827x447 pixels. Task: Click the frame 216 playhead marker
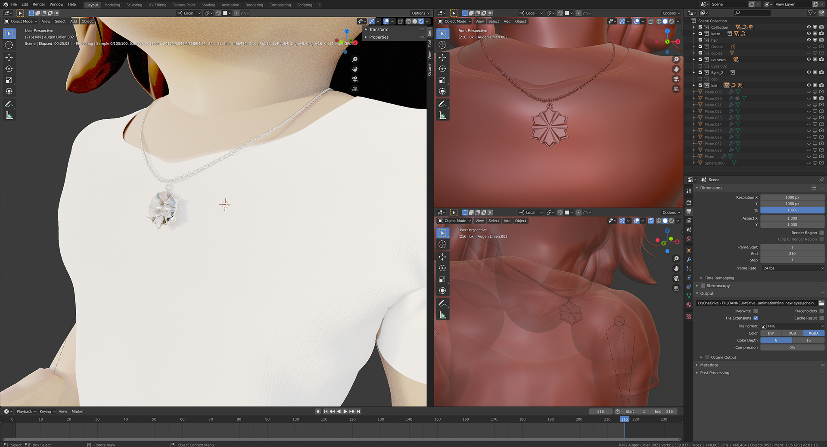tap(624, 419)
